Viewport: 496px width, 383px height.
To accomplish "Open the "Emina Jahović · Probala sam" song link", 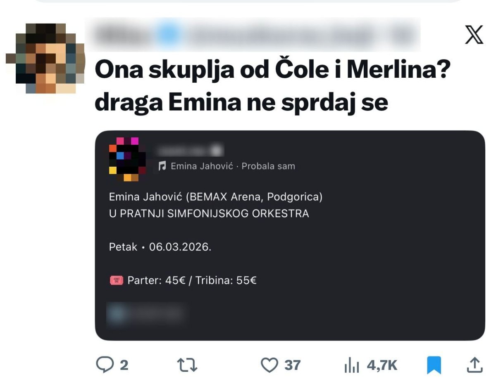I will tap(233, 166).
